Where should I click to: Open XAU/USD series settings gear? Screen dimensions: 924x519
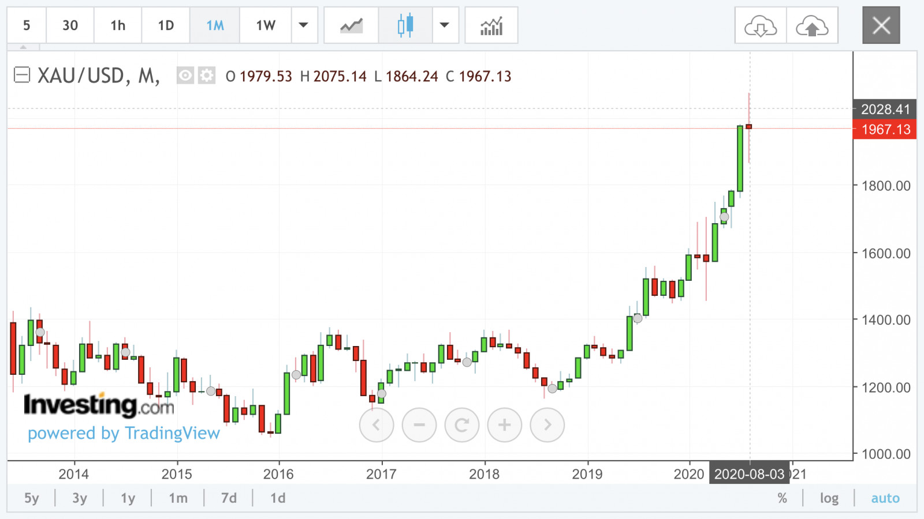tap(207, 76)
